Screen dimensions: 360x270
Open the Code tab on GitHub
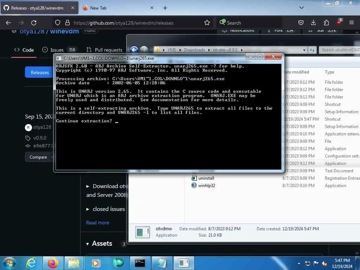(x=24, y=50)
